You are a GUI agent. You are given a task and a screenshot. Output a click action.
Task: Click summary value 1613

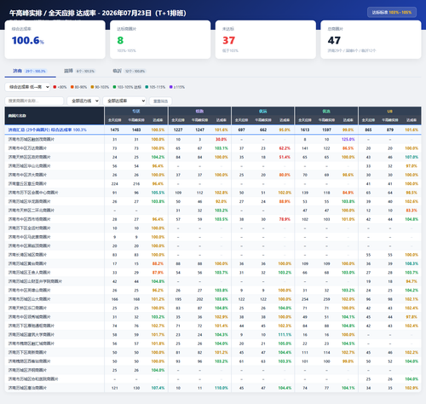pyautogui.click(x=305, y=130)
